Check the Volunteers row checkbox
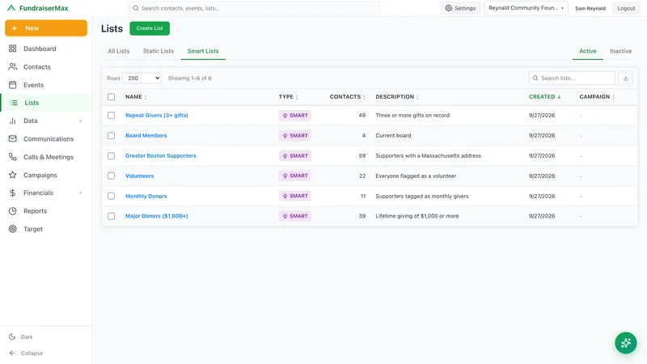647x364 pixels. click(x=111, y=176)
